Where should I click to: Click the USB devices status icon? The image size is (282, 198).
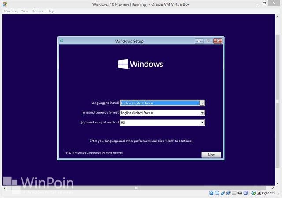point(223,193)
